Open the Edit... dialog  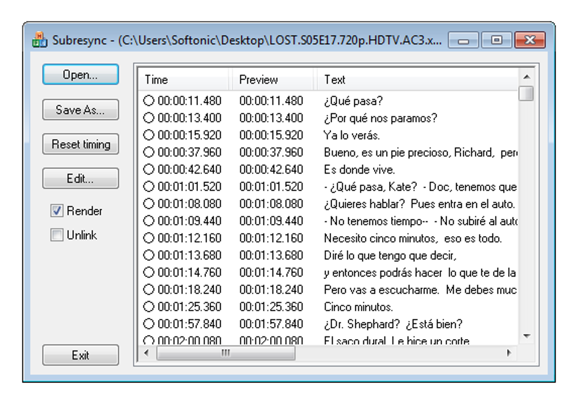point(80,179)
